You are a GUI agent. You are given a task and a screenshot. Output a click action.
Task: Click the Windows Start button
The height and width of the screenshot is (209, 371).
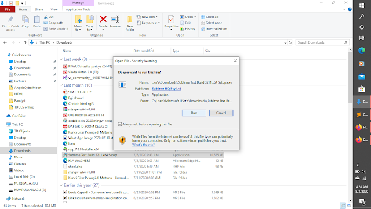(362, 5)
